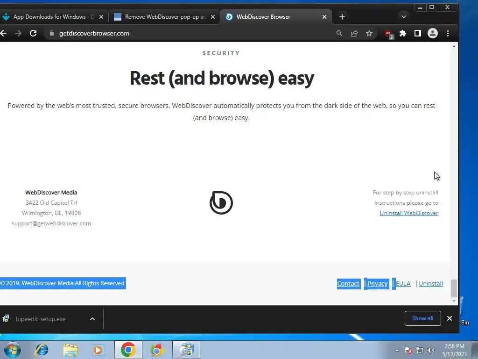Toggle the side panel icon
Screen dimensions: 478x359
(418, 33)
